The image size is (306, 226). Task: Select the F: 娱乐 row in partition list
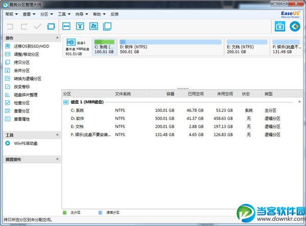pos(182,134)
